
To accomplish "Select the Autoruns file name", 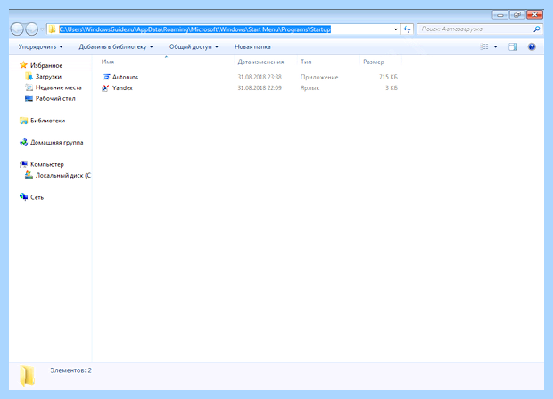I will point(125,77).
